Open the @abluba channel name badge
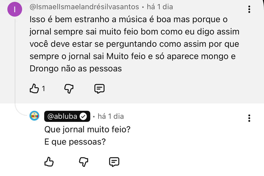The width and height of the screenshot is (264, 176). (x=62, y=116)
